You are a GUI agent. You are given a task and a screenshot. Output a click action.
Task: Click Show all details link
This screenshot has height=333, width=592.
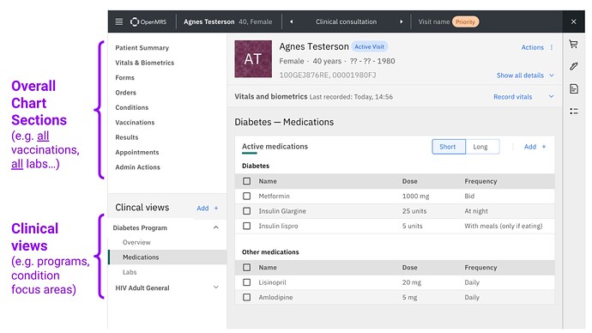(x=520, y=76)
